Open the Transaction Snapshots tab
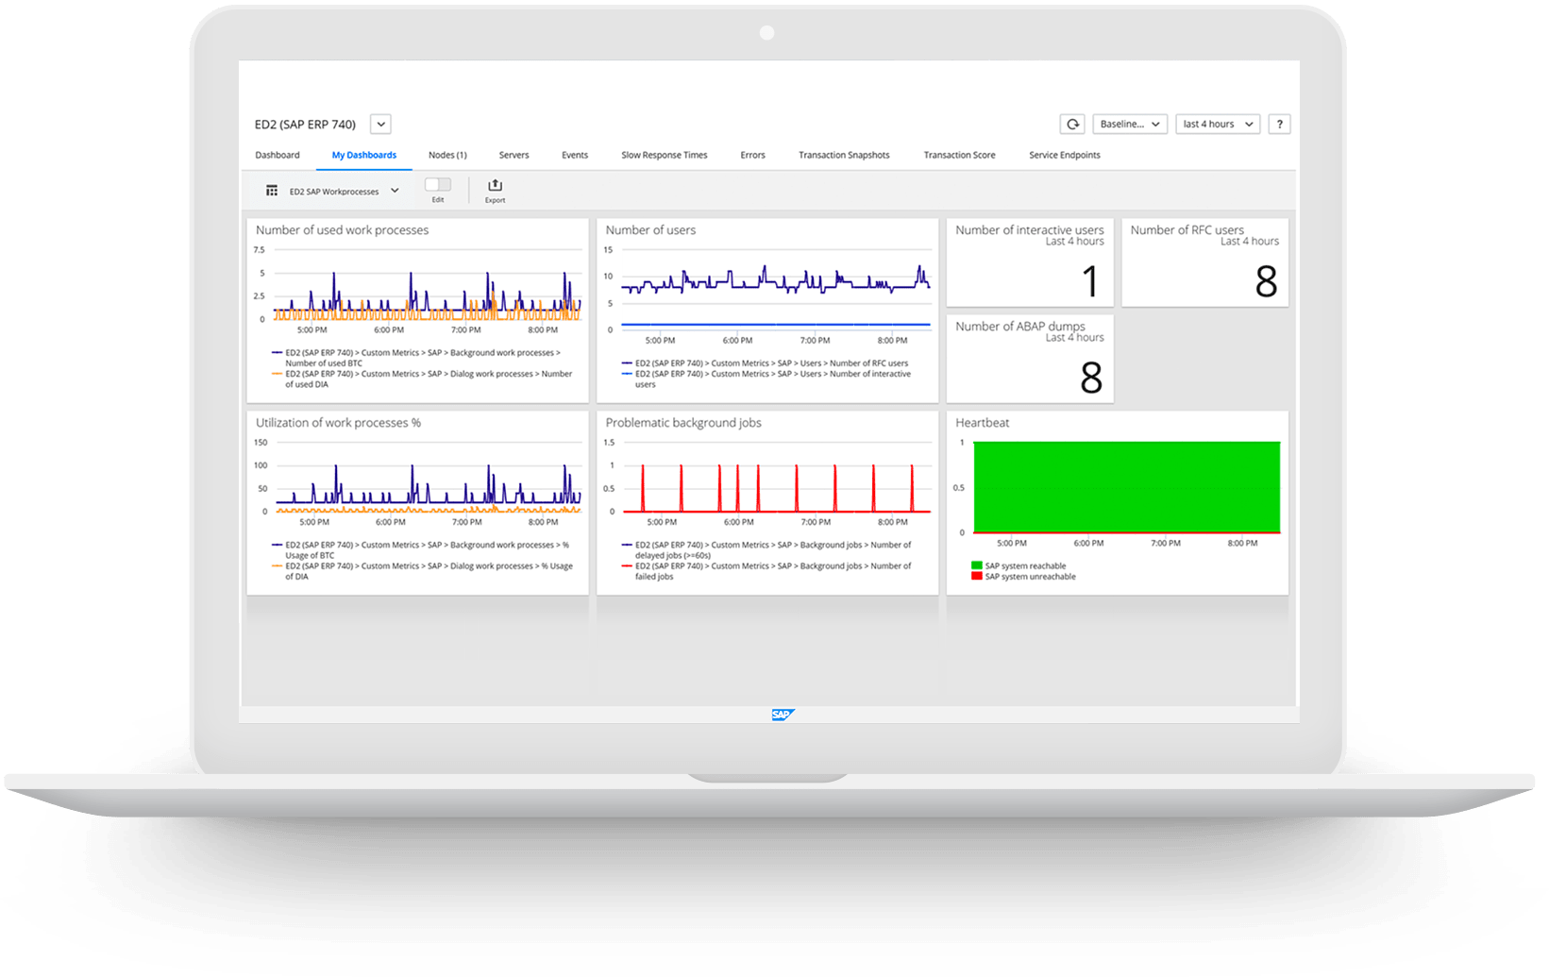Image resolution: width=1549 pixels, height=977 pixels. pyautogui.click(x=844, y=155)
